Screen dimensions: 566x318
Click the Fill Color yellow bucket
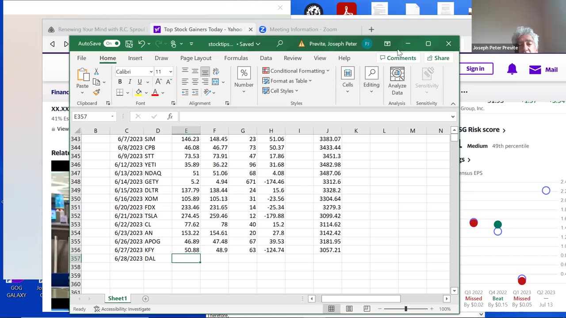(139, 92)
